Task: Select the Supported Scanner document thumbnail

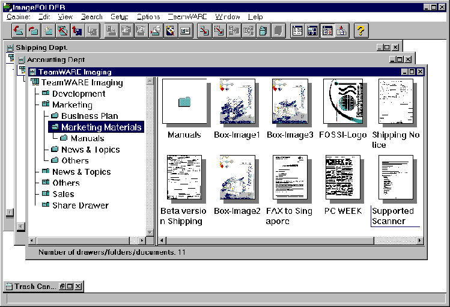Action: coord(396,177)
